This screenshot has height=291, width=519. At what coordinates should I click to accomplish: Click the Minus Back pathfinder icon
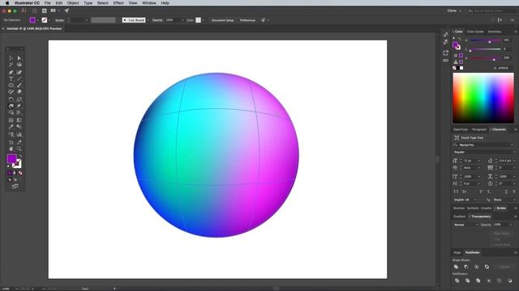510,280
